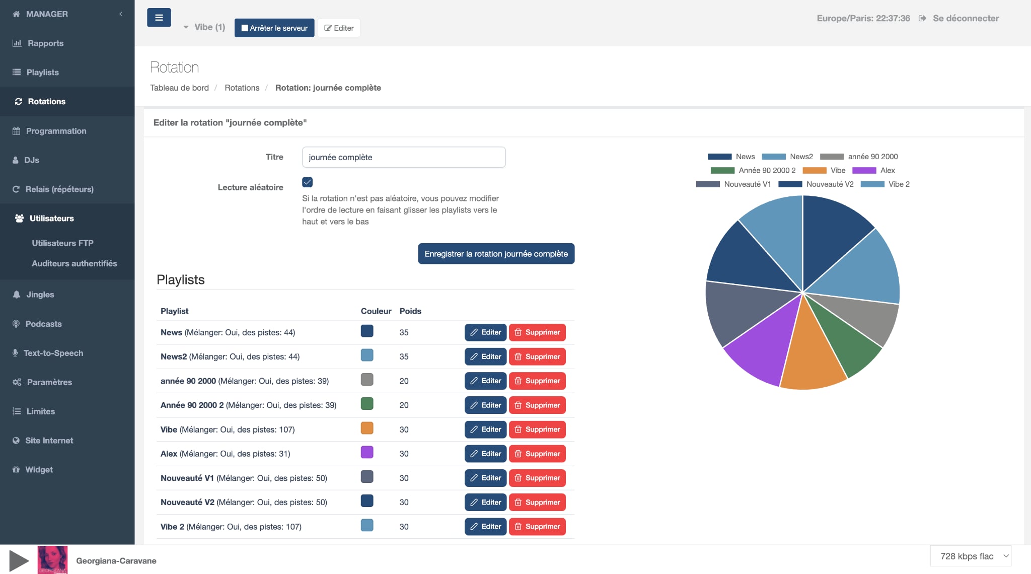The image size is (1031, 574).
Task: Click the color swatch for the News playlist
Action: (x=367, y=331)
